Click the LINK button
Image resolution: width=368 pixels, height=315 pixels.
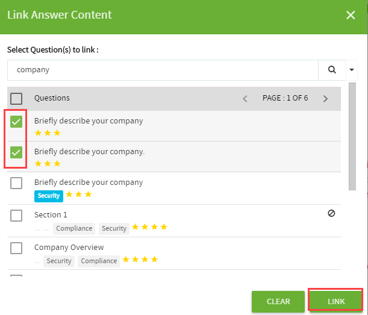(x=336, y=301)
